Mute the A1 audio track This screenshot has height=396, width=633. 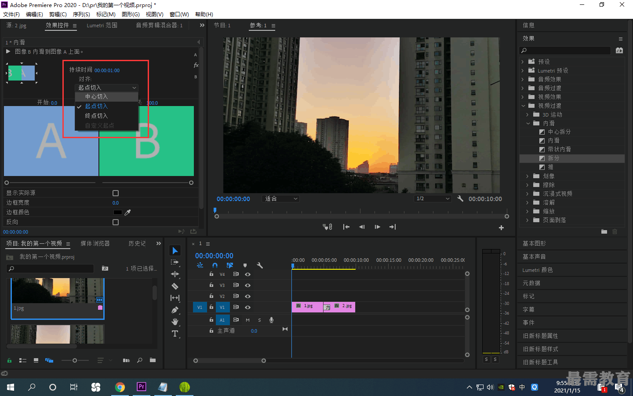pyautogui.click(x=247, y=320)
